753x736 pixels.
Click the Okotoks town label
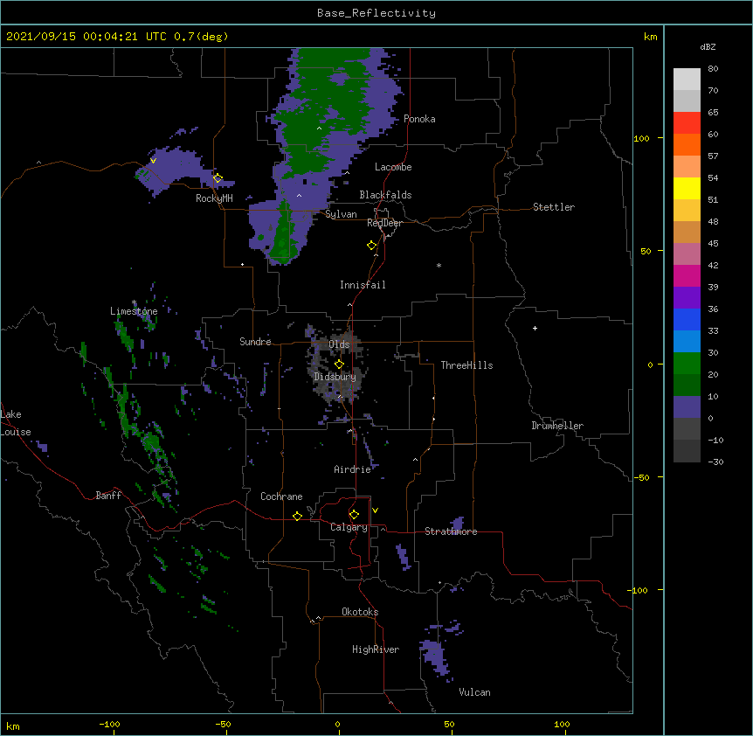pos(360,612)
